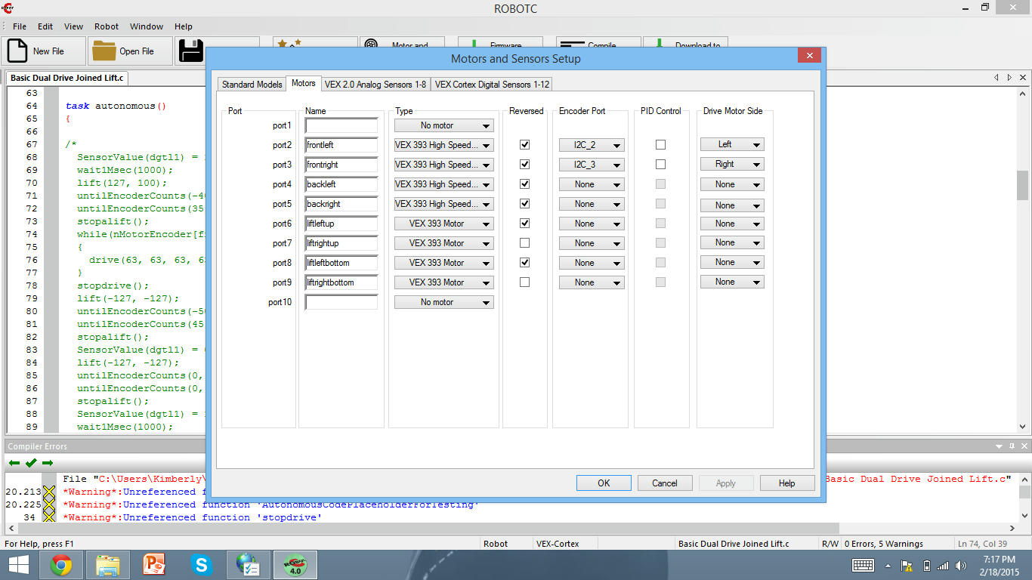Open port2 Drive Motor Side Left dropdown

[732, 144]
